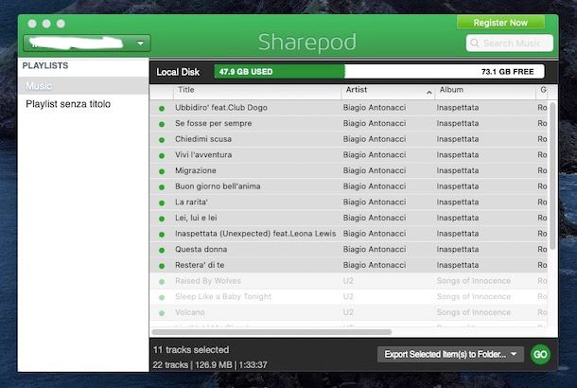This screenshot has width=577, height=388.
Task: Select track La rarita'
Action: (348, 203)
